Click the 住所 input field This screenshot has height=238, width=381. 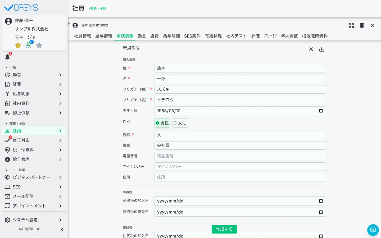240,177
